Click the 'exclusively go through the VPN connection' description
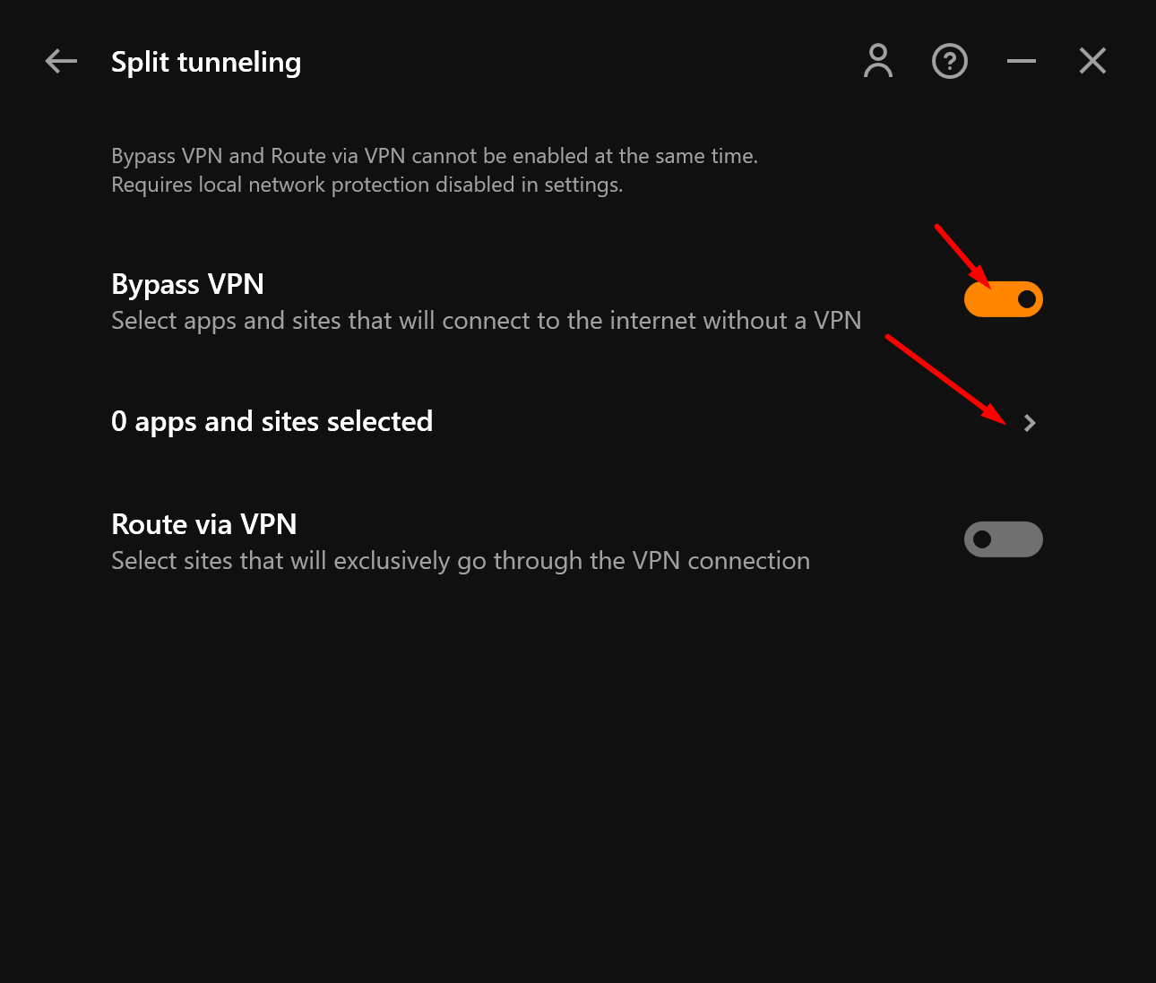The height and width of the screenshot is (983, 1156). [x=572, y=561]
